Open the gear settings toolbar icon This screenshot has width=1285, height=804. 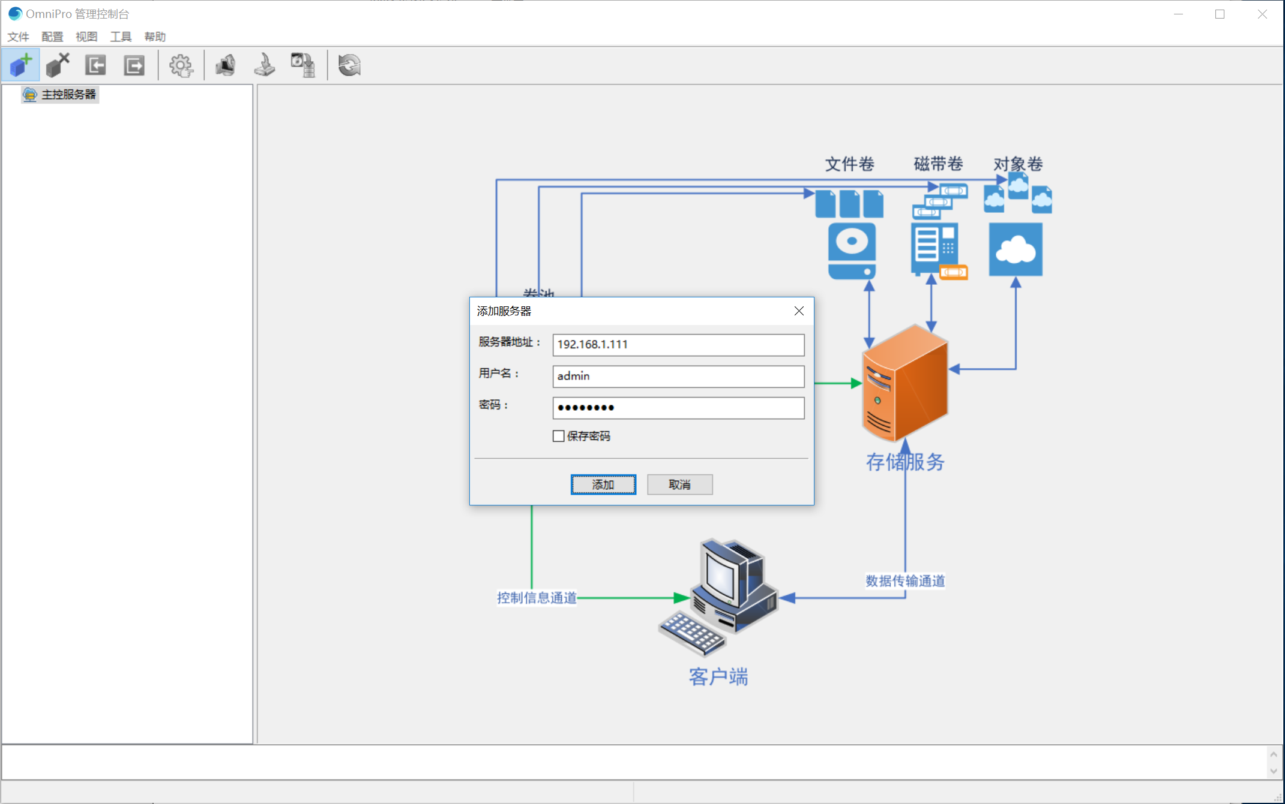[181, 65]
